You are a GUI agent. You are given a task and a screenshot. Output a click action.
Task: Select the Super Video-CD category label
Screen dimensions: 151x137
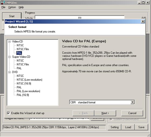(21, 57)
